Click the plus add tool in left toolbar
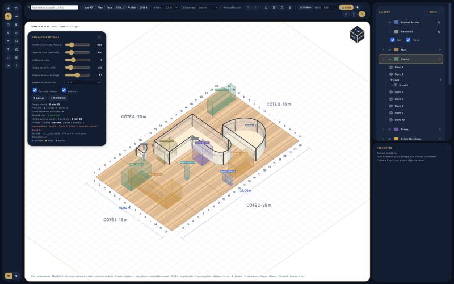Viewport: 454px width, 284px height. pos(8,8)
